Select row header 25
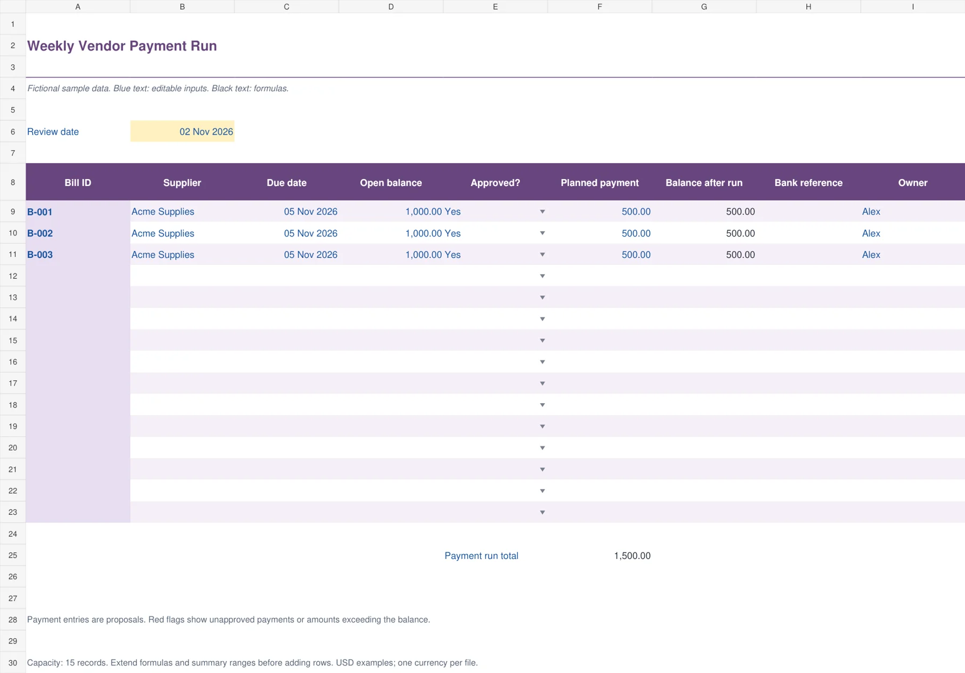The height and width of the screenshot is (673, 965). [13, 556]
